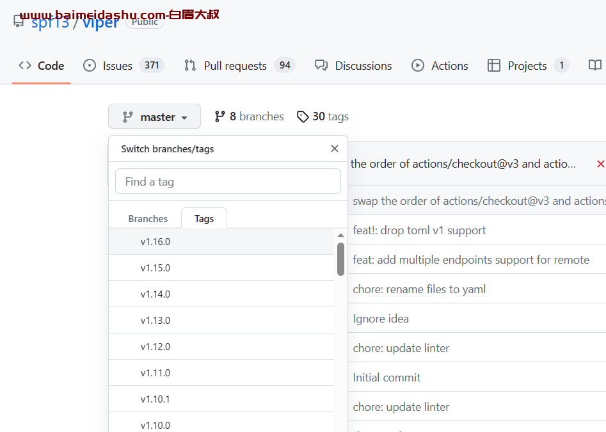This screenshot has width=606, height=432.
Task: View all 8 branches
Action: click(x=250, y=116)
